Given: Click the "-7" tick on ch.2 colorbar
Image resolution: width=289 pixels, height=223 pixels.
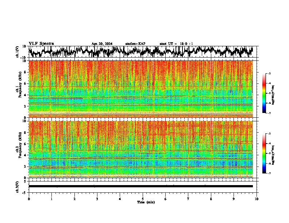Looking at the screenshot, I should (269, 173).
